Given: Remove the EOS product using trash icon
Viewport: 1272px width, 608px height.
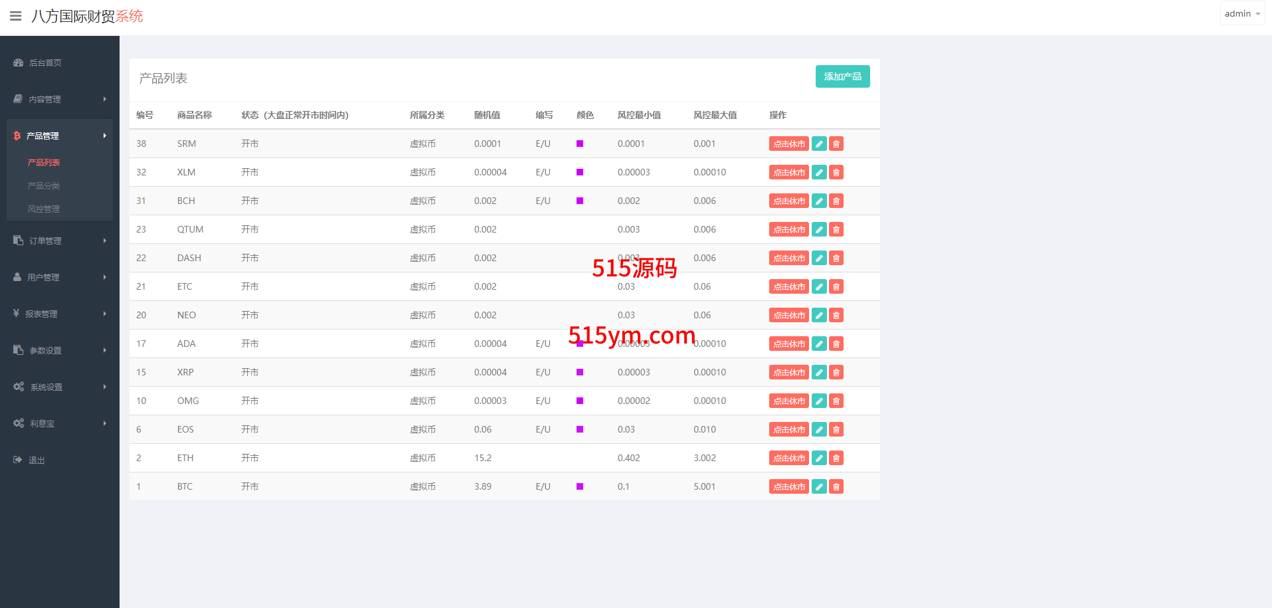Looking at the screenshot, I should pyautogui.click(x=836, y=429).
